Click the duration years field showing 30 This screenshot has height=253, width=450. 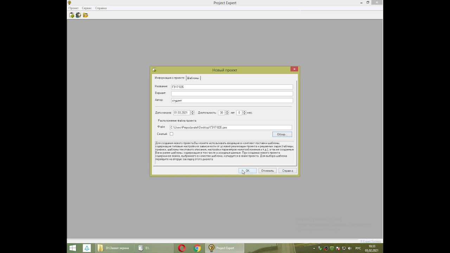pyautogui.click(x=221, y=113)
